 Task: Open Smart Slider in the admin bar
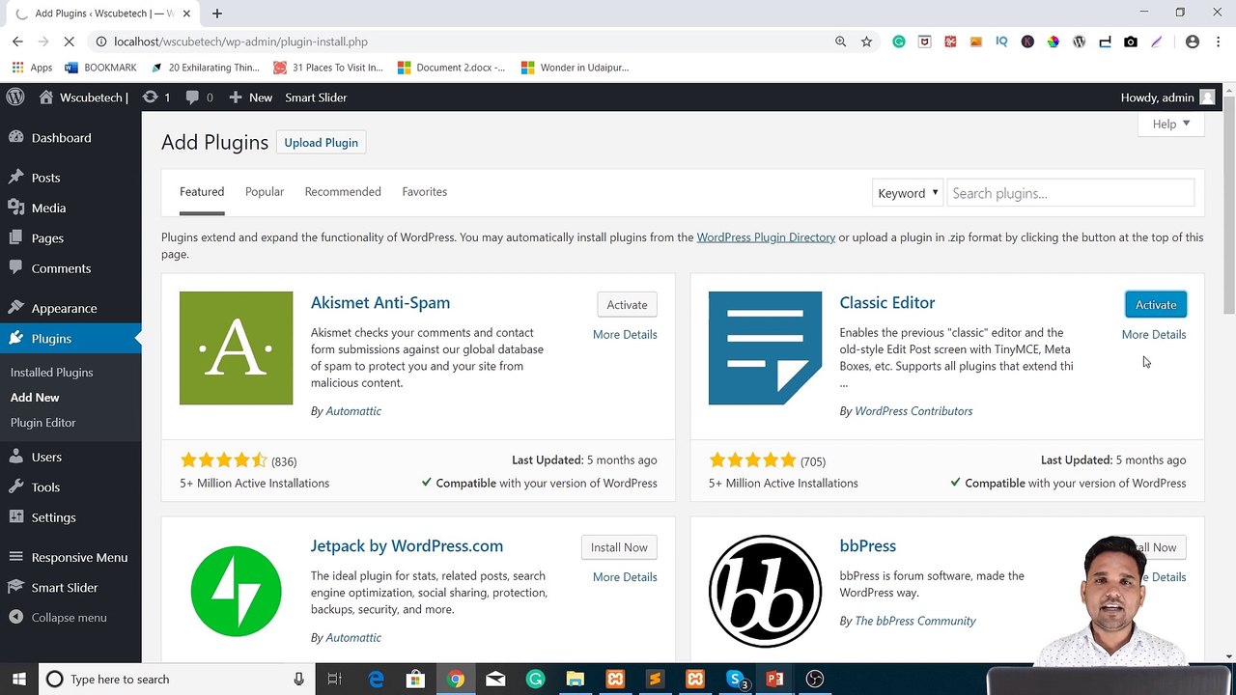316,97
